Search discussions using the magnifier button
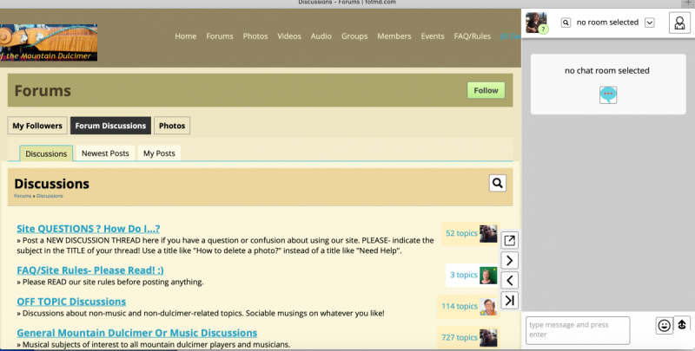 pyautogui.click(x=497, y=183)
